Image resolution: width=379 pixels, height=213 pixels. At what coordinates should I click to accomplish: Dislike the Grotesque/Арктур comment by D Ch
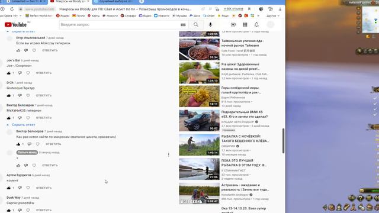click(x=20, y=95)
